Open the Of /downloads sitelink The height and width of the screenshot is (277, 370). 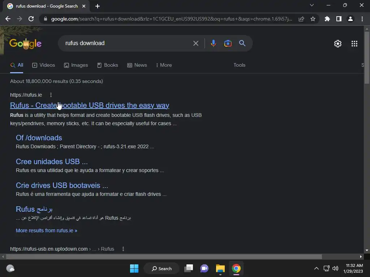pyautogui.click(x=39, y=138)
